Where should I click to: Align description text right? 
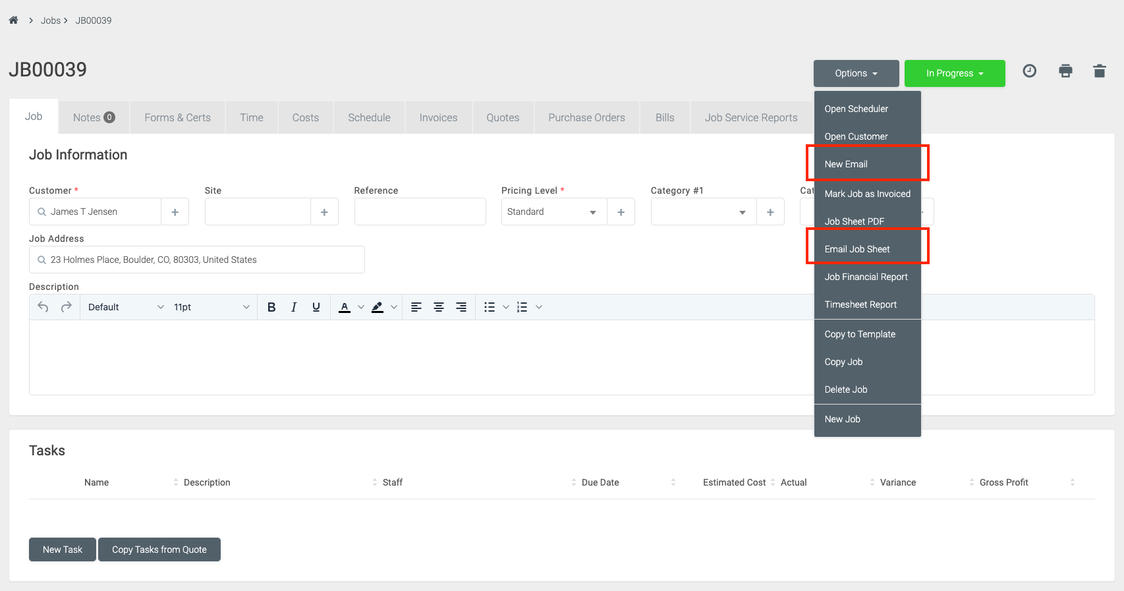click(461, 307)
